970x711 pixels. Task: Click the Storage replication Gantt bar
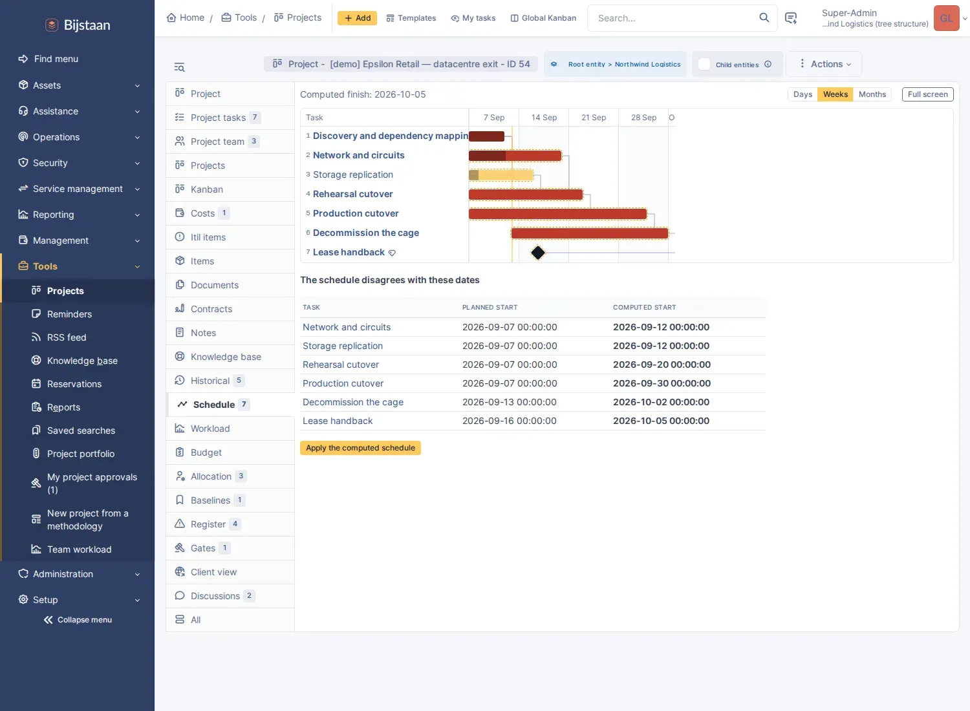pos(501,175)
